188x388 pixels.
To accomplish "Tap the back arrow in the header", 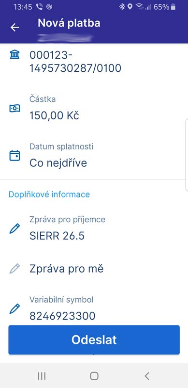I will 15,28.
